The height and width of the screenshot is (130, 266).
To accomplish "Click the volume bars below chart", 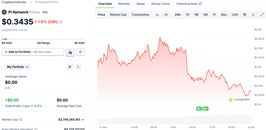I will [x=174, y=120].
